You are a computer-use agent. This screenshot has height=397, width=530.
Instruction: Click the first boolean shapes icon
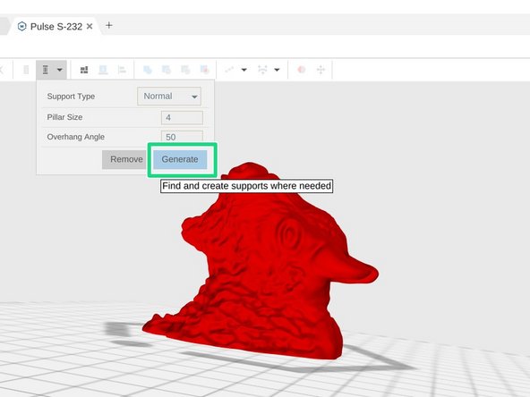148,70
